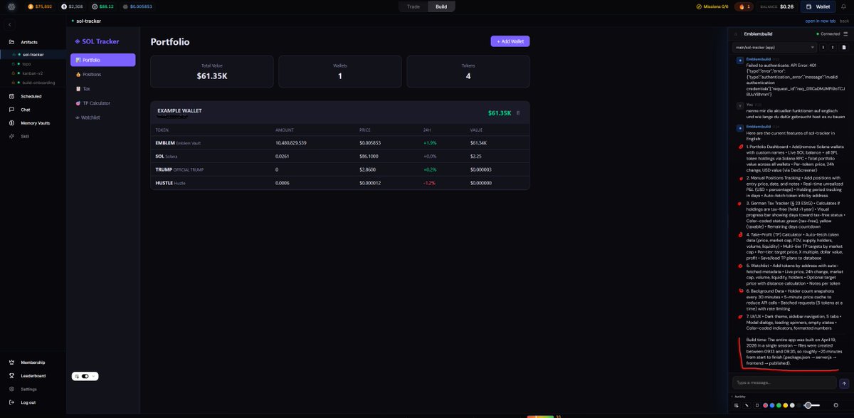Focus the 'Type a message...' input
The image size is (854, 418).
click(x=784, y=382)
